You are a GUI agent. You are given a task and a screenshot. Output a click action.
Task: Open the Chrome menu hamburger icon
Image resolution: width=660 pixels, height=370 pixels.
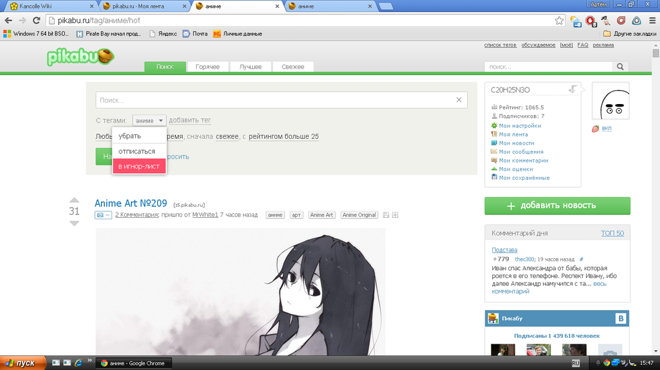click(x=652, y=20)
